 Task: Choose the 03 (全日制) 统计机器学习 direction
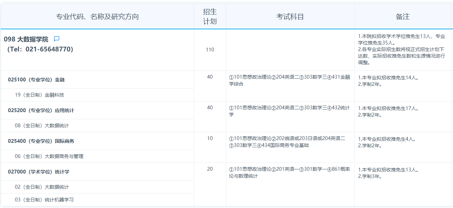[x=44, y=200]
